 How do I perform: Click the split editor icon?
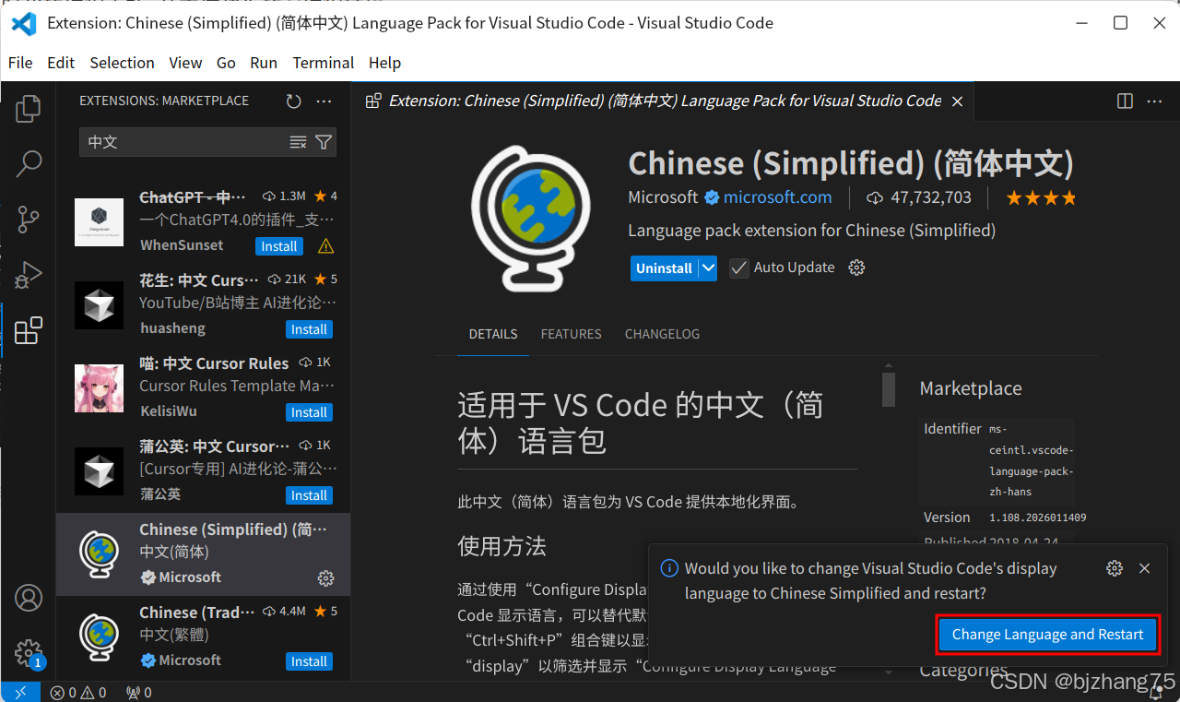pyautogui.click(x=1124, y=101)
